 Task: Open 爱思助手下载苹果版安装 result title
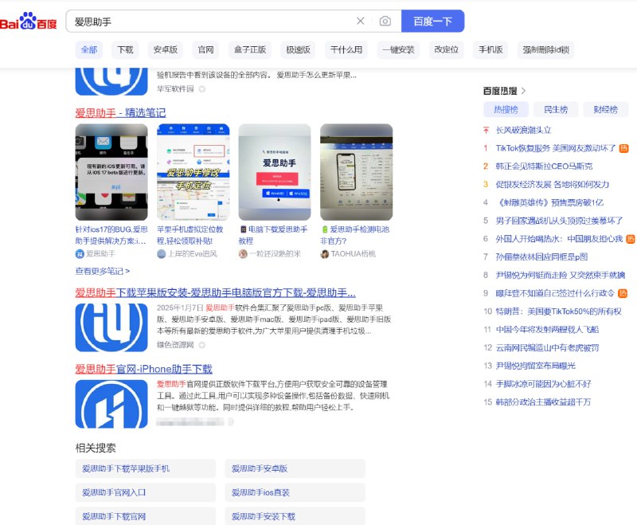click(x=215, y=292)
